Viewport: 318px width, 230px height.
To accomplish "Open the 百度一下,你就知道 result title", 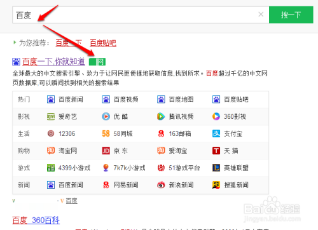I will 53,62.
